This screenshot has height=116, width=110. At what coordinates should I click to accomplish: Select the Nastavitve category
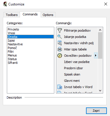[x=31, y=44]
